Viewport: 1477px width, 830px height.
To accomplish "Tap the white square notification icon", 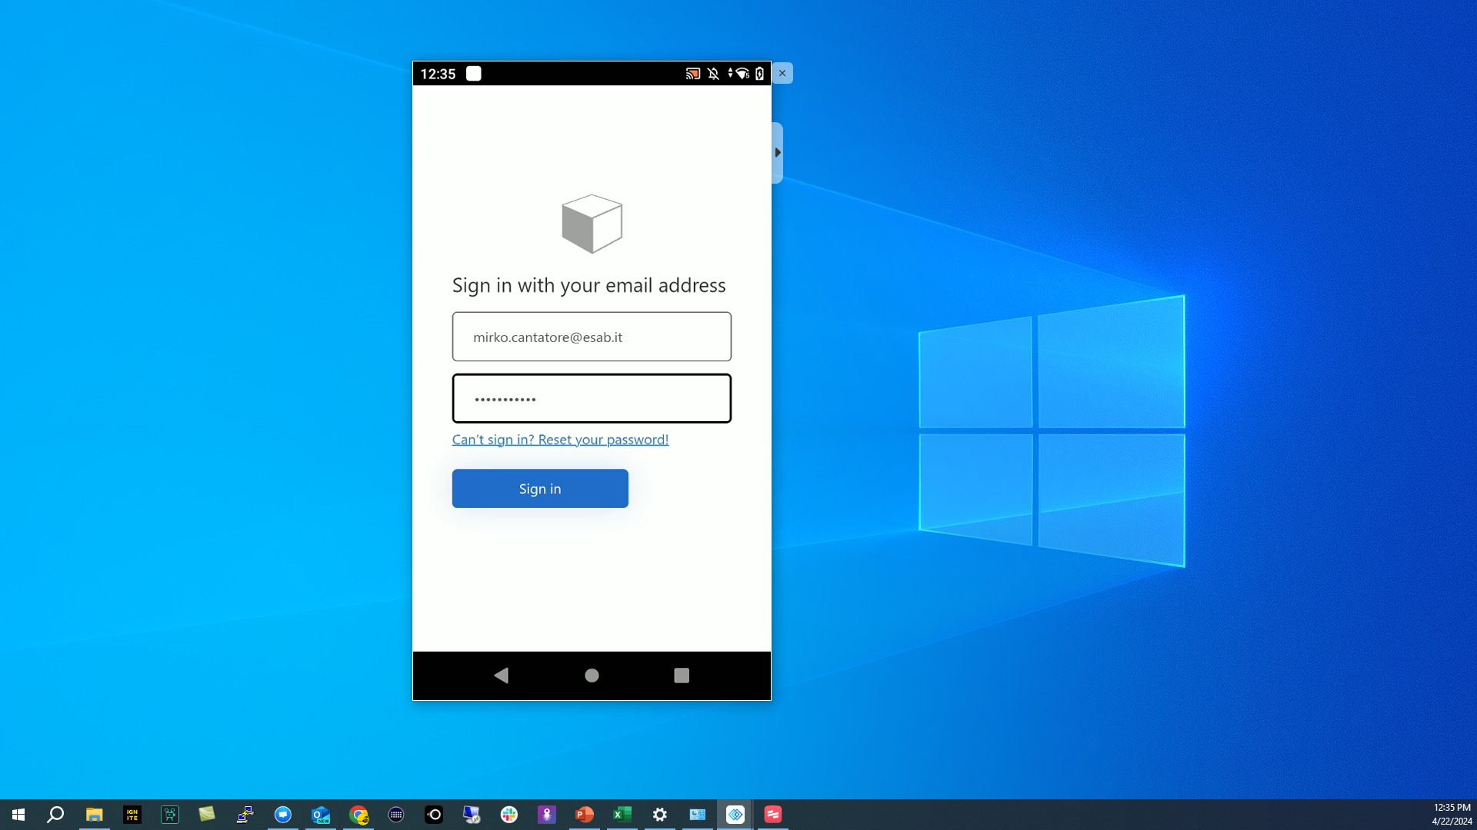I will click(474, 74).
